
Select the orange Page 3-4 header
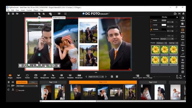point(103,82)
